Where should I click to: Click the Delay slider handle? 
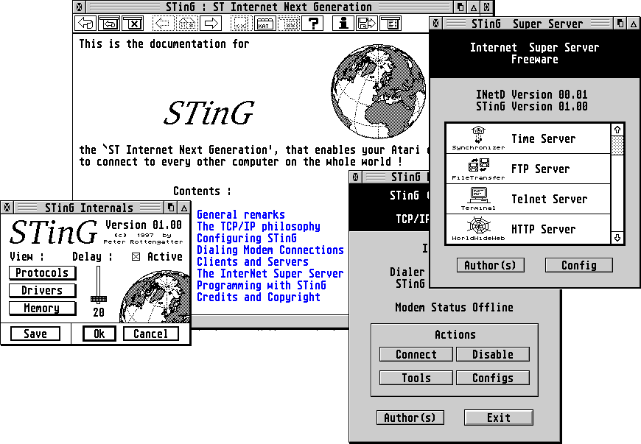coord(99,299)
